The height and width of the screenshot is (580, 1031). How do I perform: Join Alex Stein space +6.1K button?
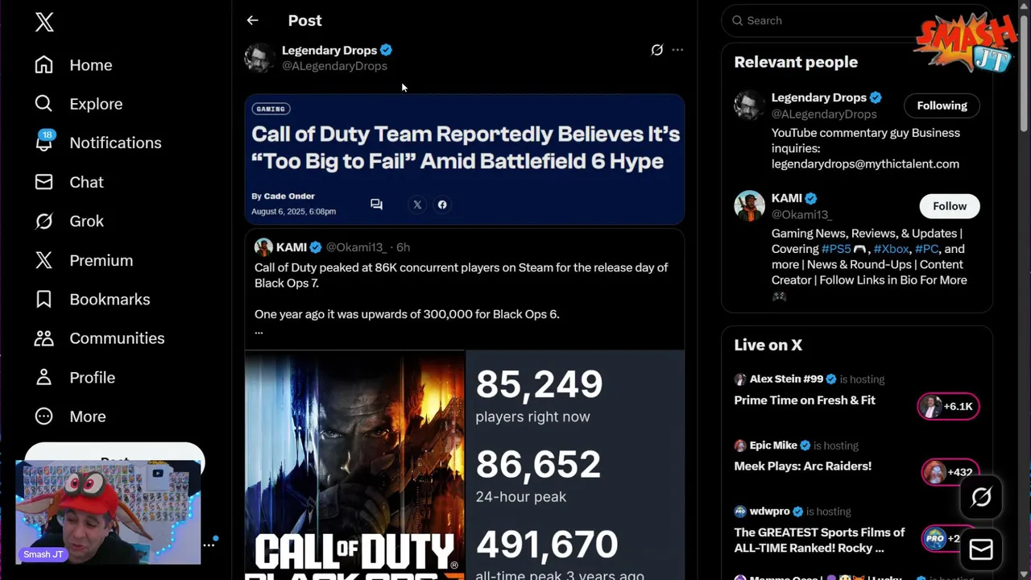pyautogui.click(x=948, y=407)
